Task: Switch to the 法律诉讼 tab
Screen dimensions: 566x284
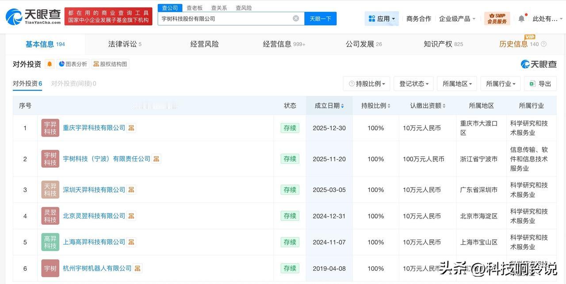Action: 122,44
